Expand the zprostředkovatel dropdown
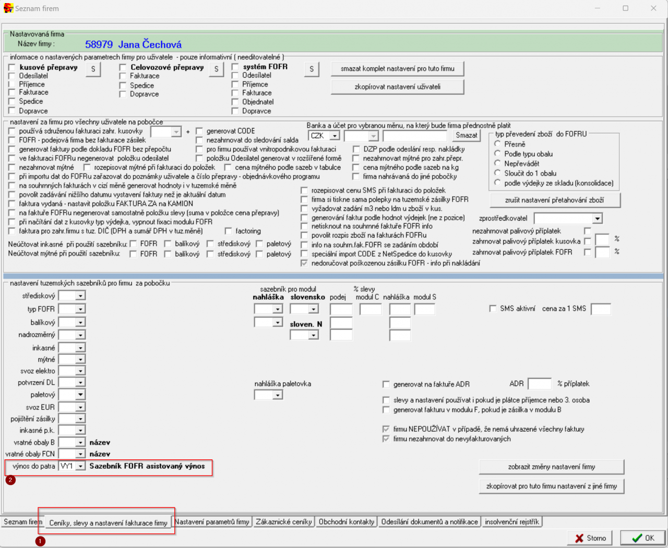Screen dimensions: 668x548 [597, 218]
